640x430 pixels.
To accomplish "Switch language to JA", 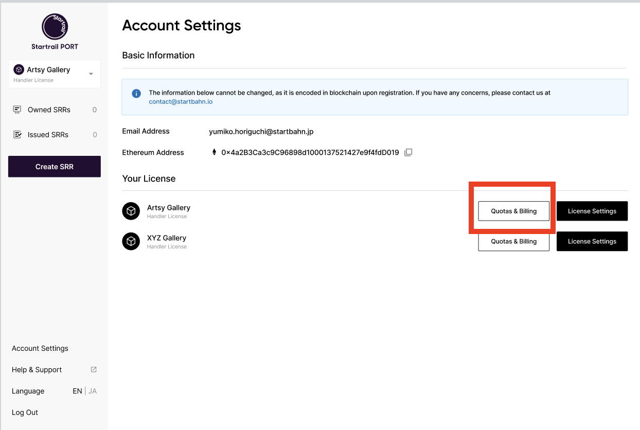I will coord(93,391).
